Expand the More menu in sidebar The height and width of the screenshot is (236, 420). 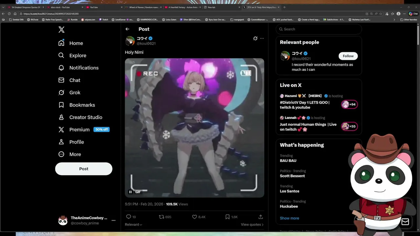70,154
